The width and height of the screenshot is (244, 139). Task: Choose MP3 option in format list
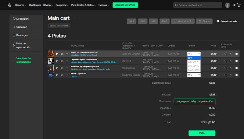point(194,58)
